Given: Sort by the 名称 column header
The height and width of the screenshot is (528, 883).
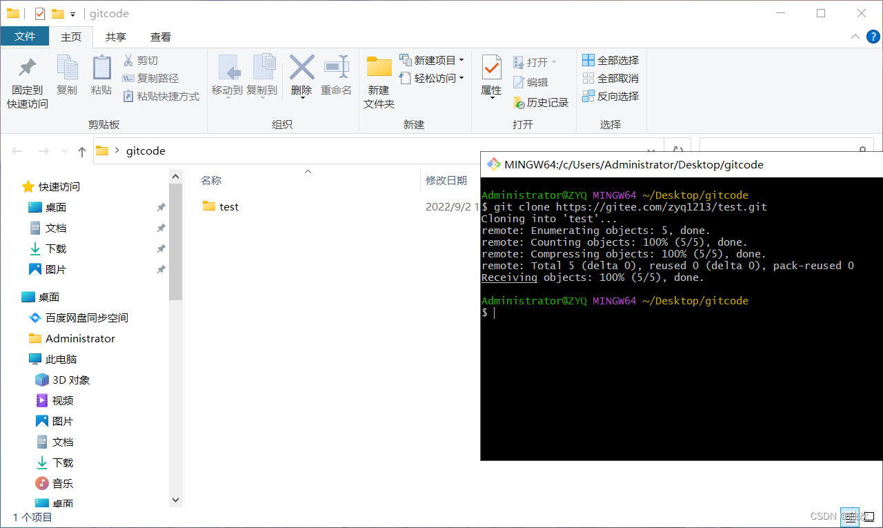Looking at the screenshot, I should click(x=211, y=180).
